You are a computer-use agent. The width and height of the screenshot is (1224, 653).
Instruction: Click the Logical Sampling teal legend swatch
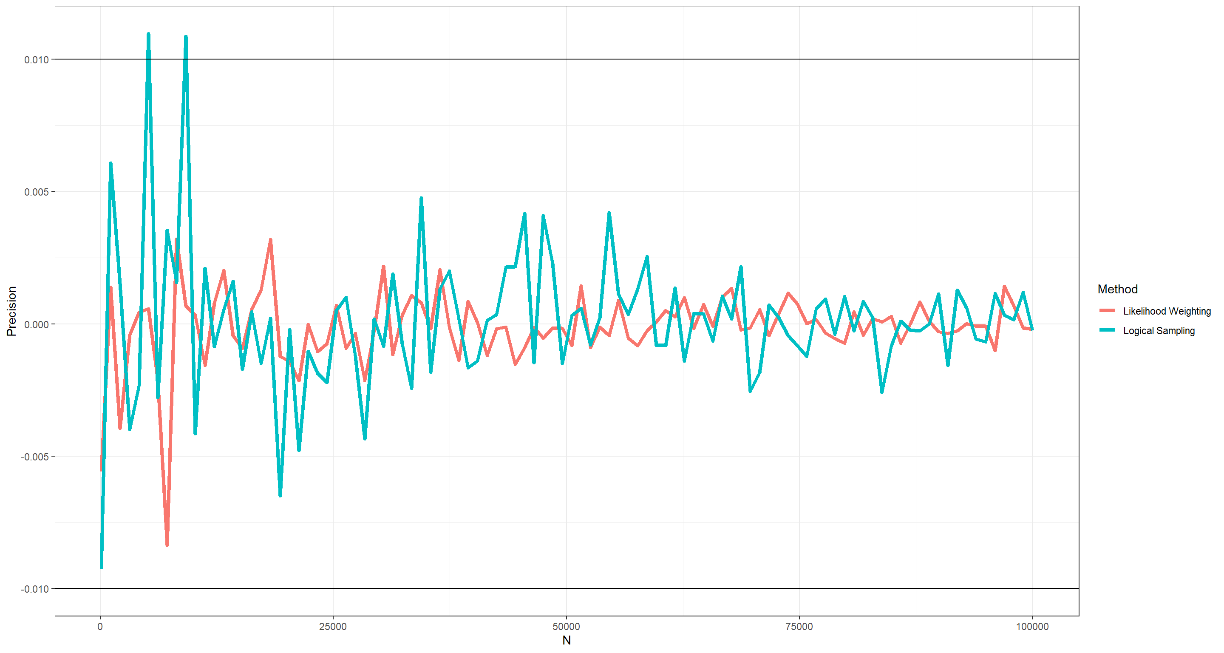click(1108, 330)
